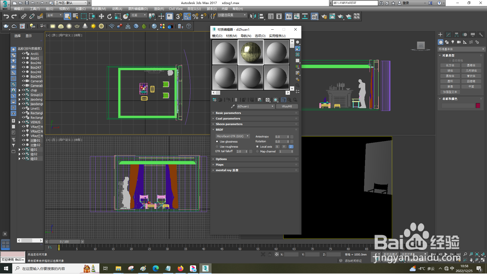Select the Map channel radio button
This screenshot has width=487, height=274.
[257, 151]
